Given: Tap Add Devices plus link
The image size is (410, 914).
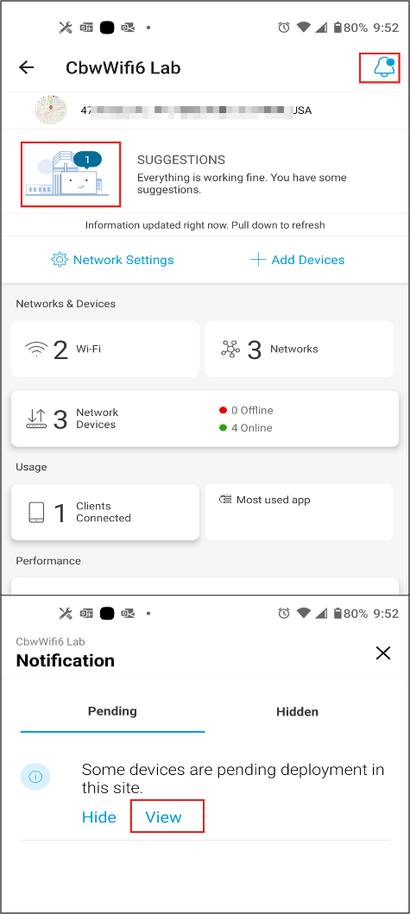Looking at the screenshot, I should [298, 260].
